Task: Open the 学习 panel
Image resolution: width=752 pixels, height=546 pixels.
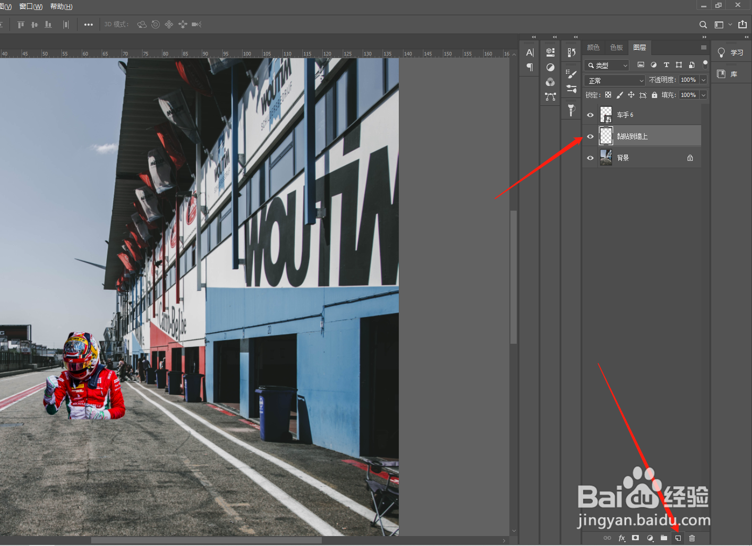Action: [x=731, y=52]
